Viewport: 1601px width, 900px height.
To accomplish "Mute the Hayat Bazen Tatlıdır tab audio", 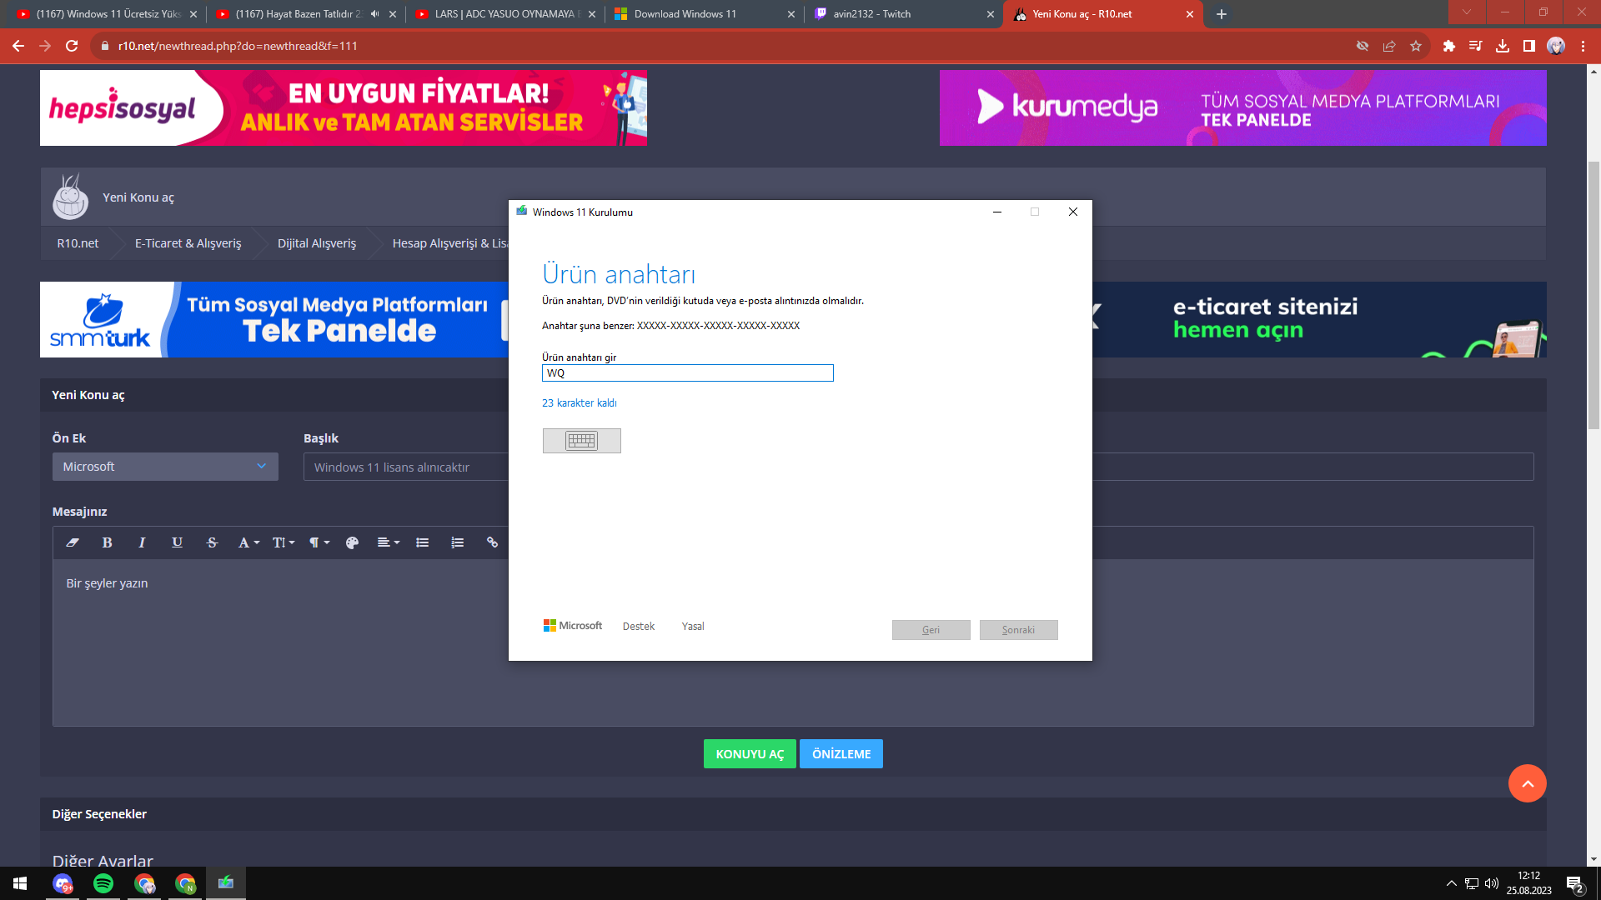I will pos(374,14).
